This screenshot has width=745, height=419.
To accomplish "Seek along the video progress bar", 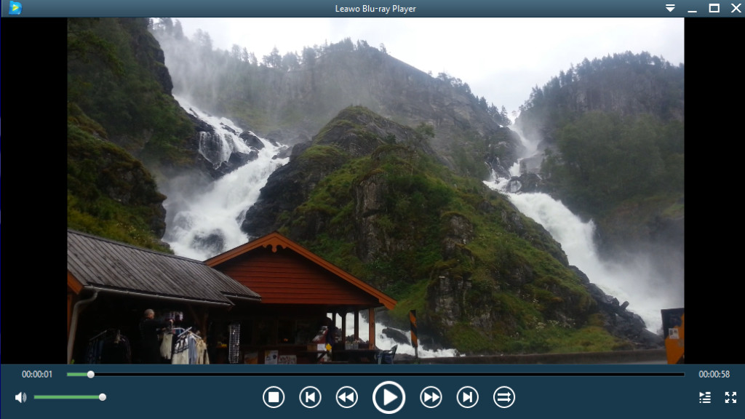I will coord(375,375).
